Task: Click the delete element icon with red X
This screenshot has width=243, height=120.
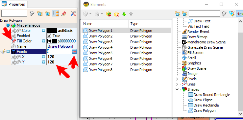Action: (116, 14)
